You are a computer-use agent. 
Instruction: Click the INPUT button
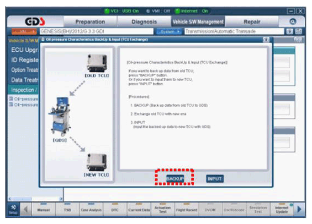[215, 179]
